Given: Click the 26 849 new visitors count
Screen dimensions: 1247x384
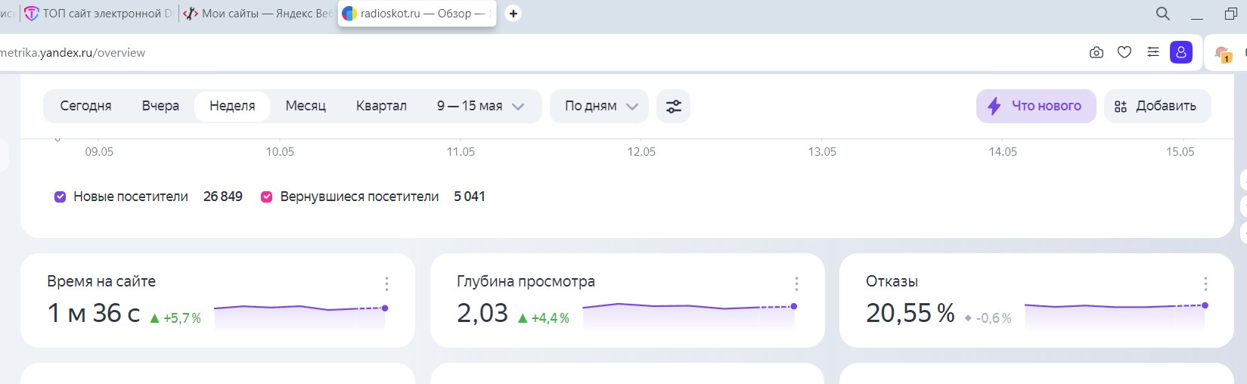Looking at the screenshot, I should pyautogui.click(x=223, y=197).
